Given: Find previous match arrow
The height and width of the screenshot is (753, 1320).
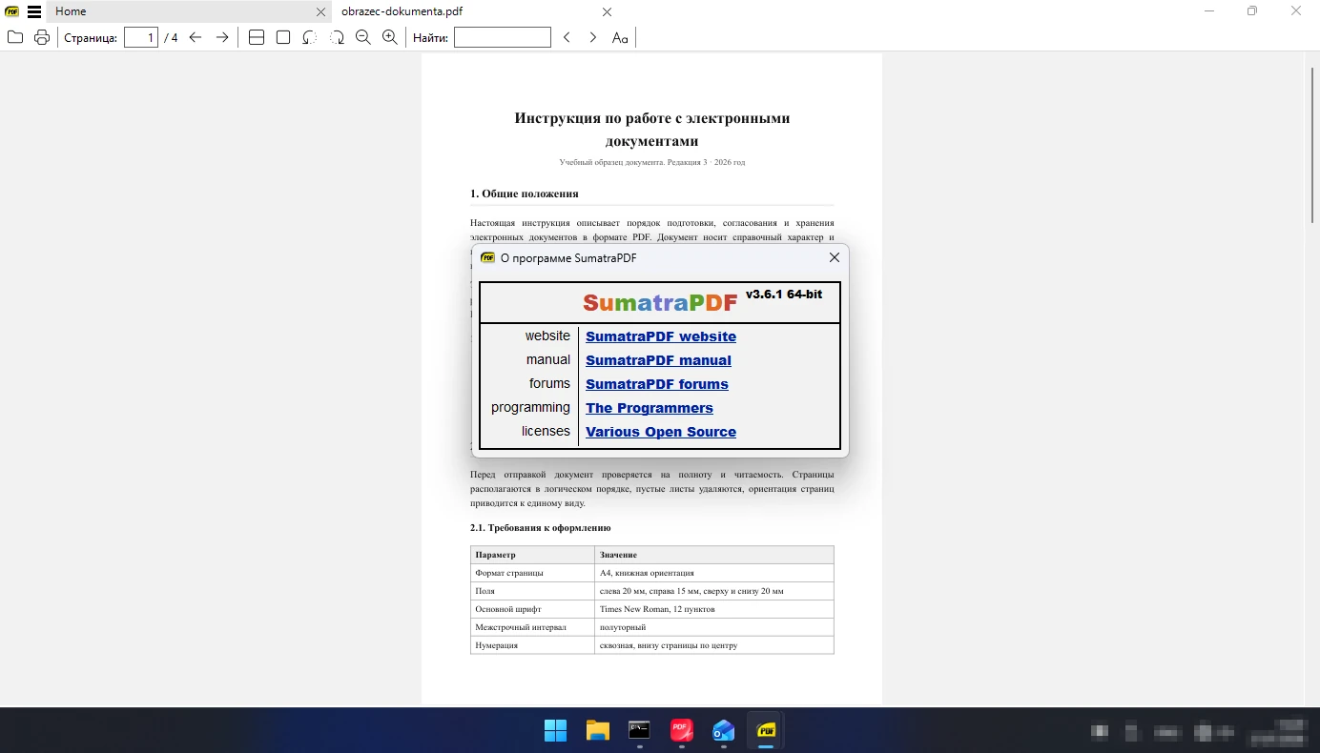Looking at the screenshot, I should pyautogui.click(x=567, y=37).
